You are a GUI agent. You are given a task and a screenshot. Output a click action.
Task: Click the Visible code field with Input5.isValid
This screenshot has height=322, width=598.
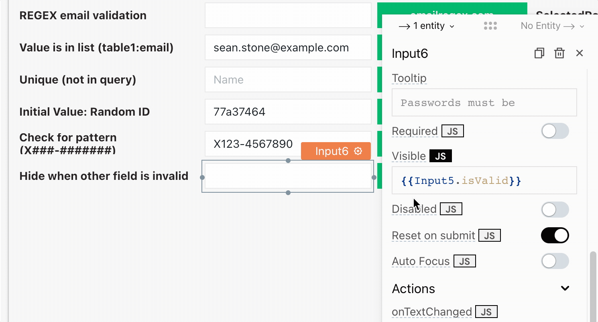(484, 181)
